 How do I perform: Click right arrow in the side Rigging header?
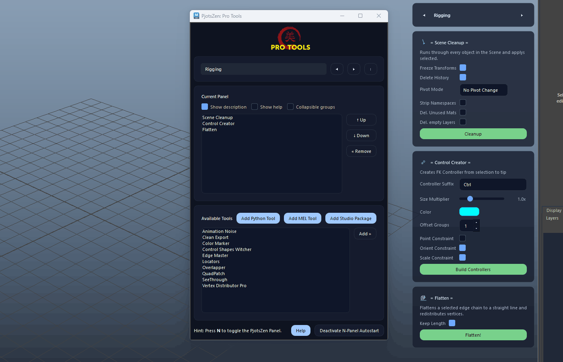(x=522, y=15)
